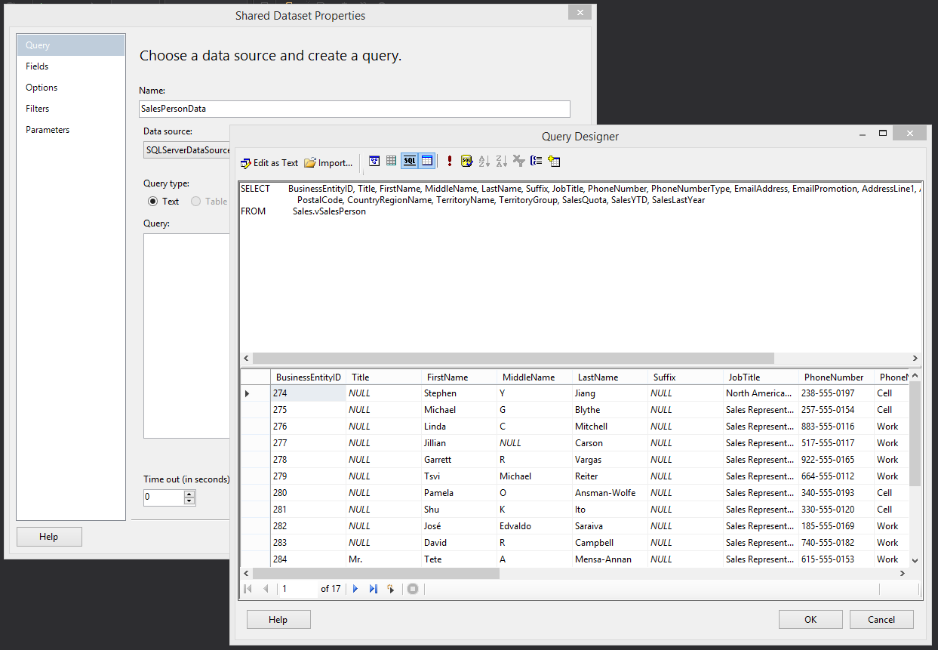The width and height of the screenshot is (938, 650).
Task: Toggle the Show Diagram pane icon
Action: tap(374, 161)
